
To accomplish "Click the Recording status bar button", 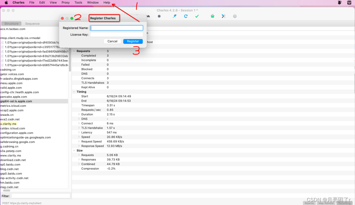I will 344,203.
